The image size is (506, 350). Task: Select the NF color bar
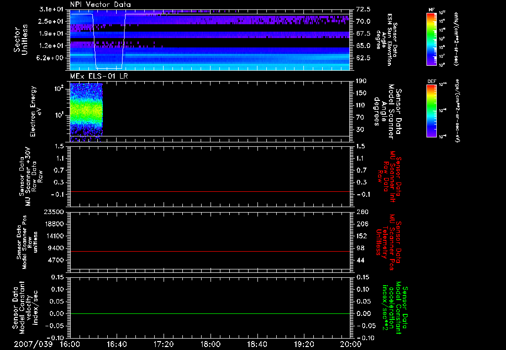(431, 39)
